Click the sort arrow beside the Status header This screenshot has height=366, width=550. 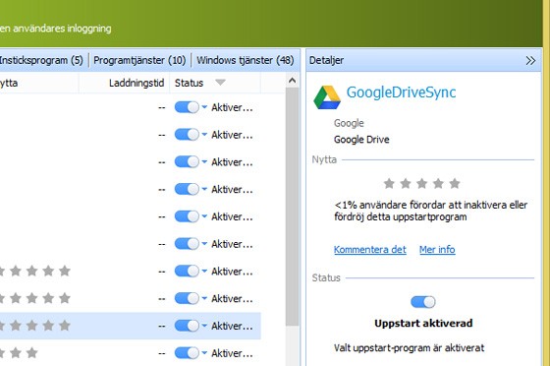point(220,83)
